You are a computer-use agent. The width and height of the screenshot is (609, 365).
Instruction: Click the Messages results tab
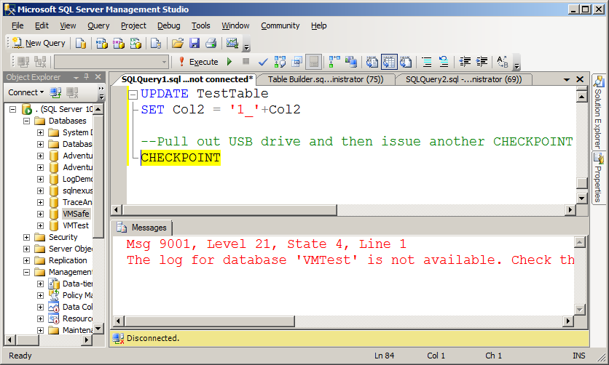tap(143, 228)
